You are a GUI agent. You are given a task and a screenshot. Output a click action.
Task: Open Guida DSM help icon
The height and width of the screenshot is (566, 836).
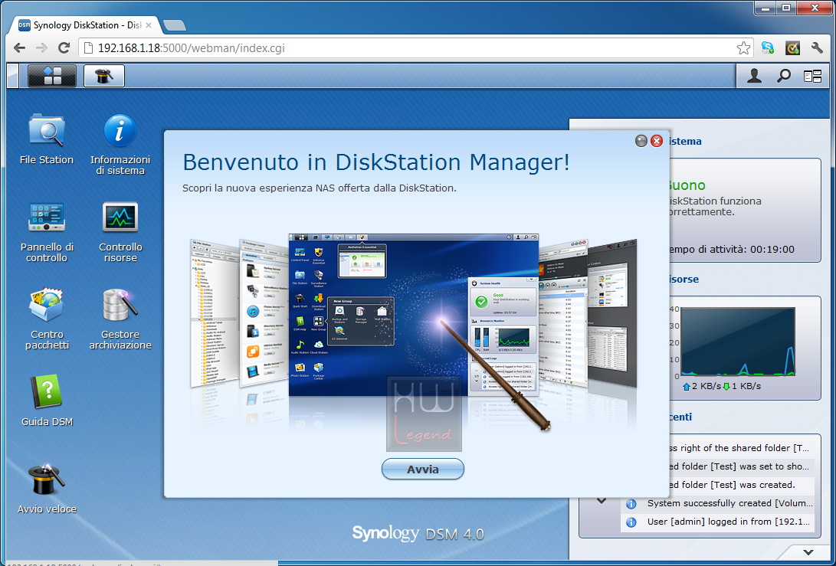click(47, 401)
